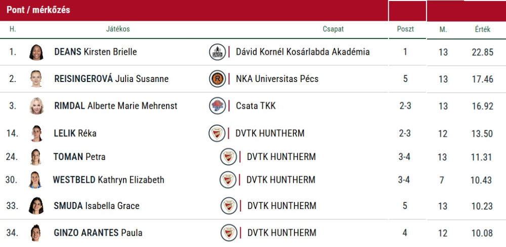Screen dimensions: 506x247
Task: Click the NKA Universitas Pécs team logo
Action: pos(218,79)
